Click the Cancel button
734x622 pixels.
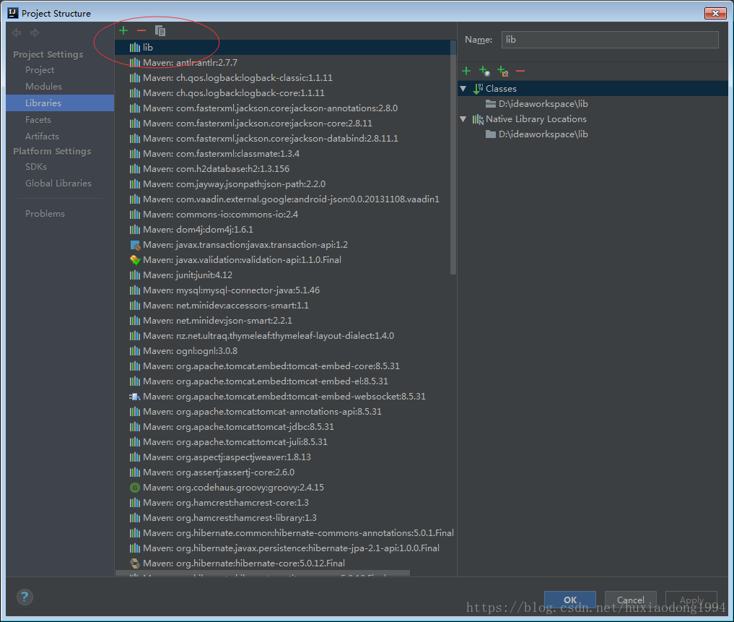tap(631, 600)
